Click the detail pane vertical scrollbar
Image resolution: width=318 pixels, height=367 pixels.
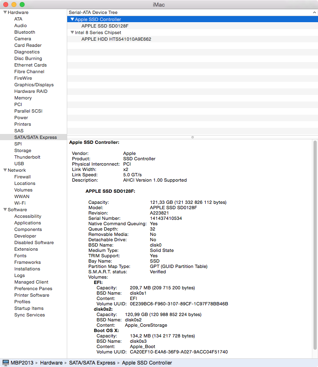(315, 245)
